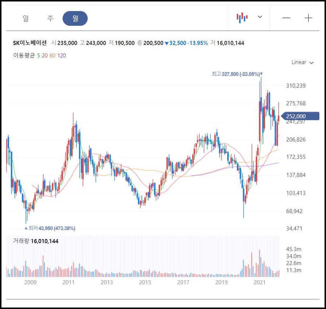
Task: Expand the chart type dropdown chevron
Action: 260,17
